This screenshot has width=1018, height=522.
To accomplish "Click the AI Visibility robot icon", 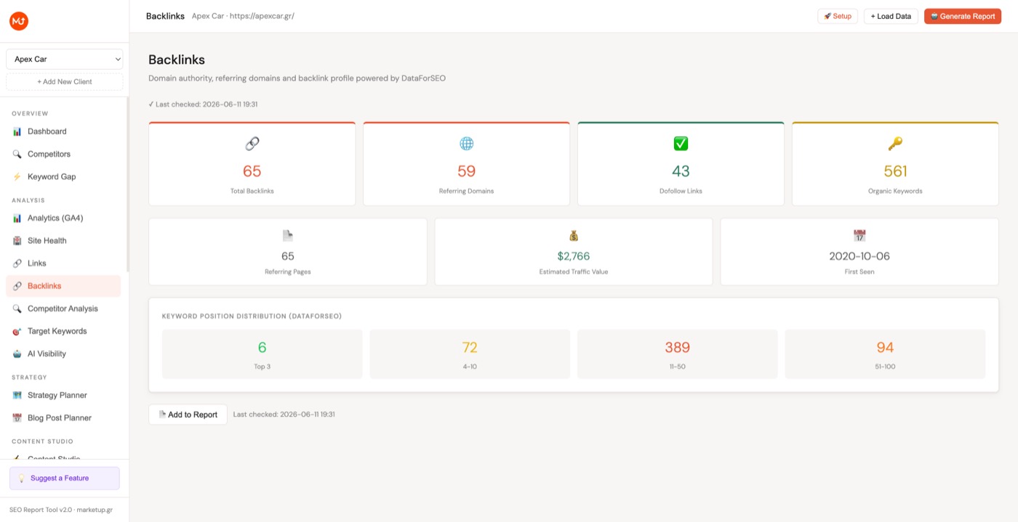I will tap(17, 354).
